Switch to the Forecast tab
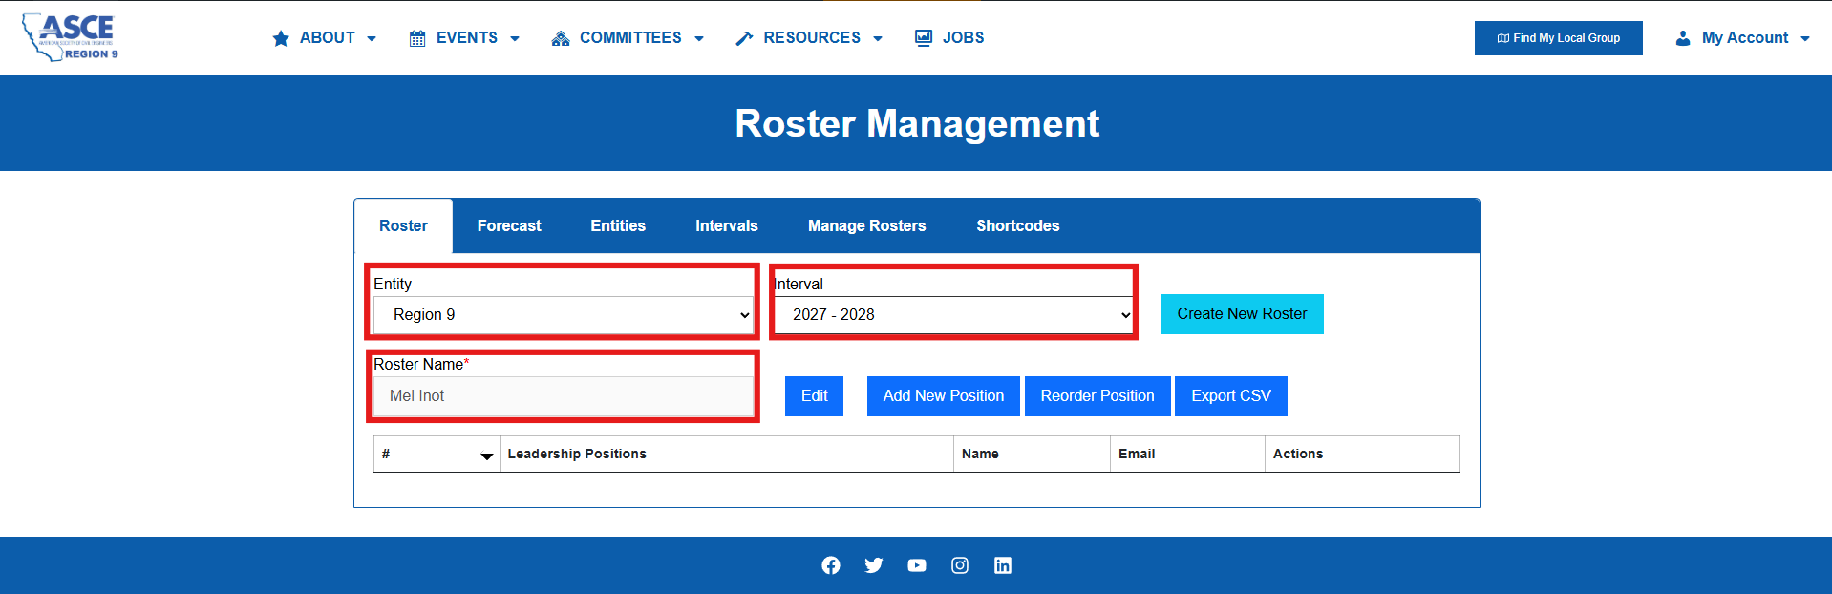Screen dimensions: 1832x594 [x=509, y=225]
